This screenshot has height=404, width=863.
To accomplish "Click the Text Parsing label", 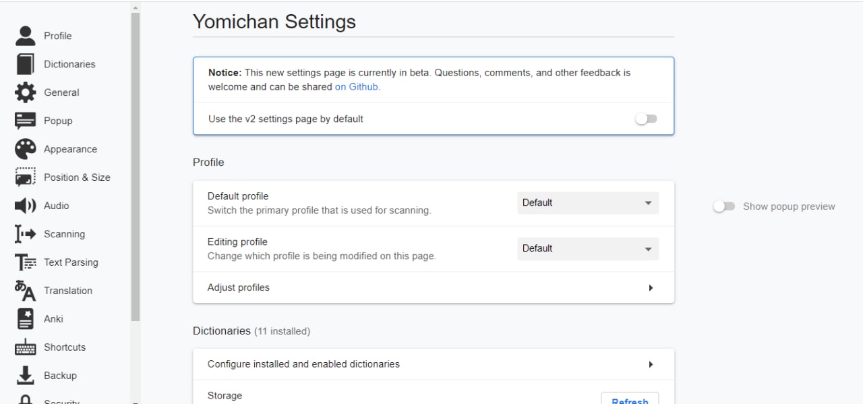I will pos(71,262).
